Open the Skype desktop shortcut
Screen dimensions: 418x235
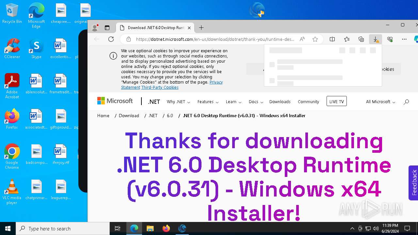tap(36, 49)
